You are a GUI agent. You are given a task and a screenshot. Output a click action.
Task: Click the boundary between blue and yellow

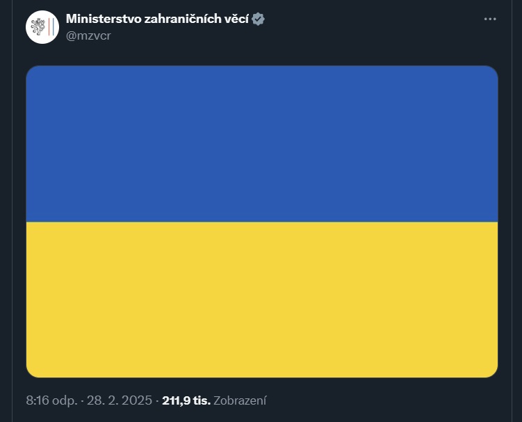[262, 222]
